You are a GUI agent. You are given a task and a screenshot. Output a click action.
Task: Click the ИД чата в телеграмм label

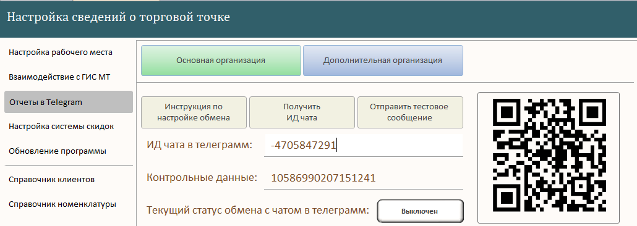pyautogui.click(x=199, y=144)
